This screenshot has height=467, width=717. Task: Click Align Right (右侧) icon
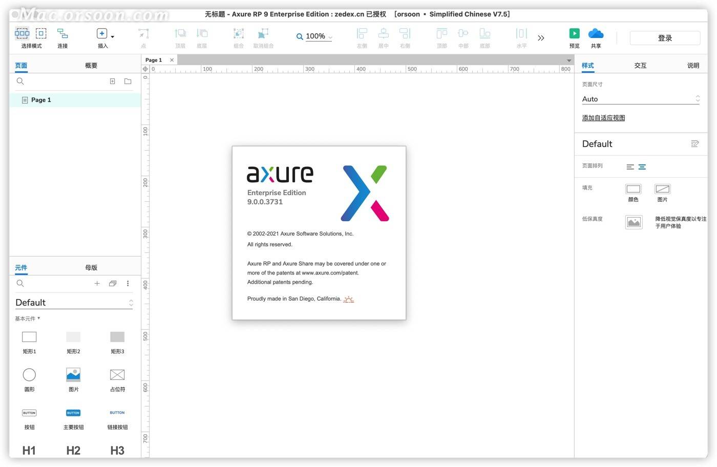405,34
